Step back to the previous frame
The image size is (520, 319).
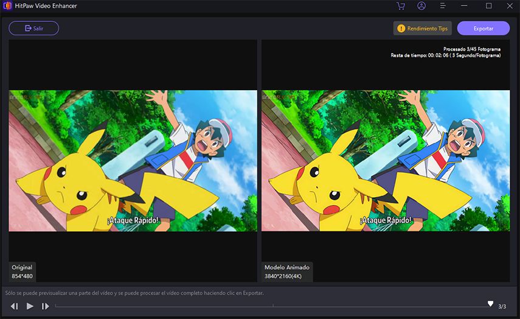15,306
